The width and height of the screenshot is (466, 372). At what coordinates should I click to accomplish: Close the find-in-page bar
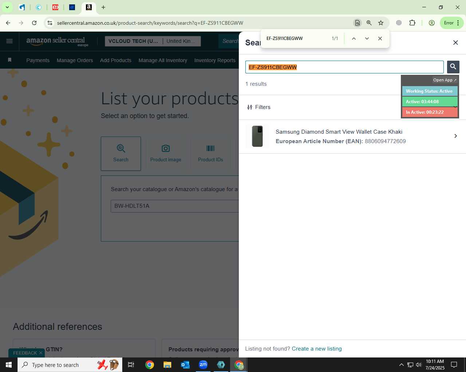tap(380, 39)
